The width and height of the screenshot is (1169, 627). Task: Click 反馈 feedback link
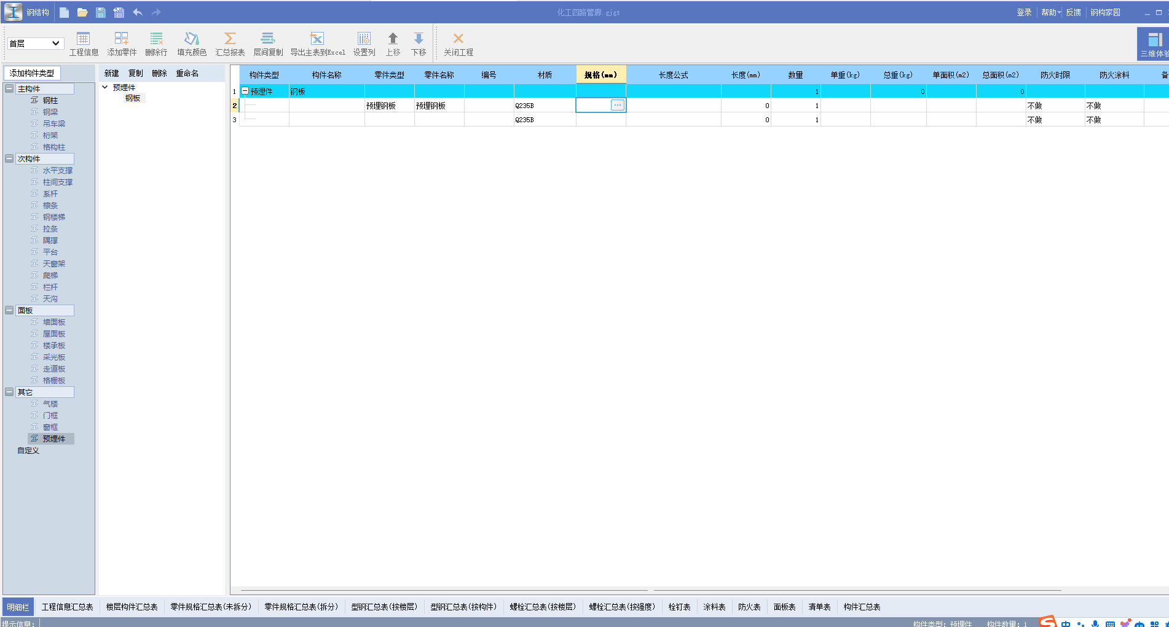1073,12
